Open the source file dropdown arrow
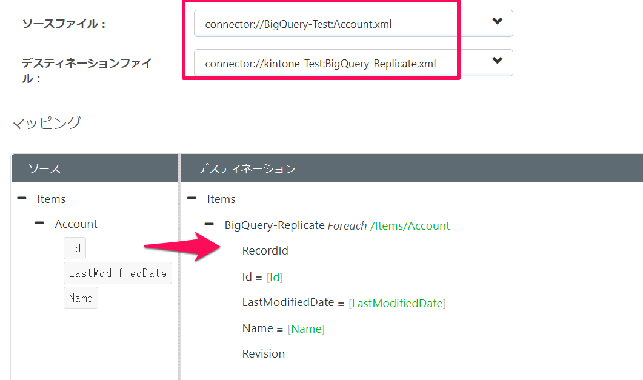 [x=497, y=21]
